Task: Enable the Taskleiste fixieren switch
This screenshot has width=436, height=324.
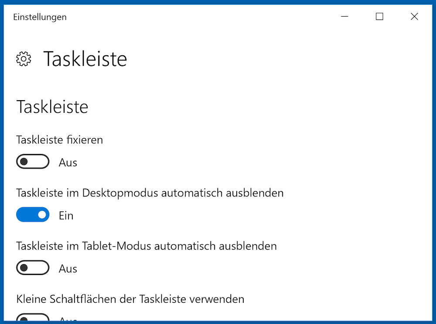Action: (33, 162)
